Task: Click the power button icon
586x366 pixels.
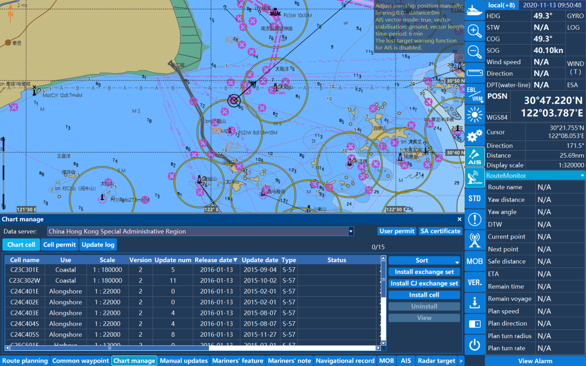Action: (474, 345)
